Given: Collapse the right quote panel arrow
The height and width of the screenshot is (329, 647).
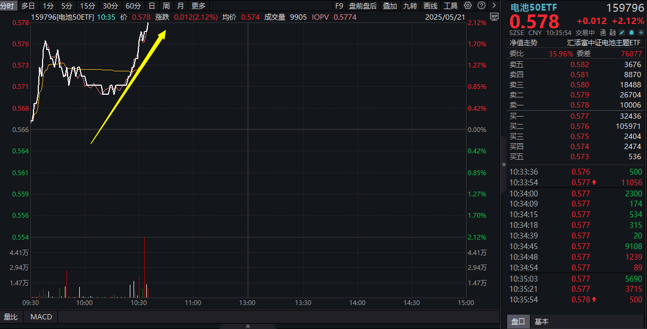Looking at the screenshot, I should click(503, 164).
